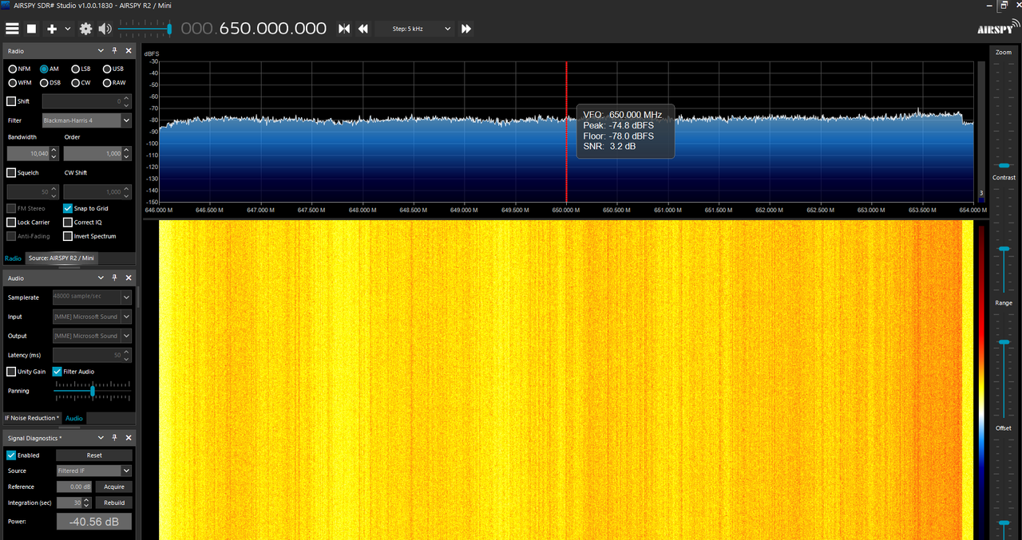Add new slice with plus icon
Viewport: 1022px width, 540px height.
(x=52, y=29)
